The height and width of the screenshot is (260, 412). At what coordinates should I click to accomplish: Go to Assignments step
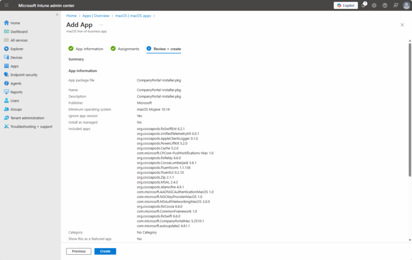(125, 49)
